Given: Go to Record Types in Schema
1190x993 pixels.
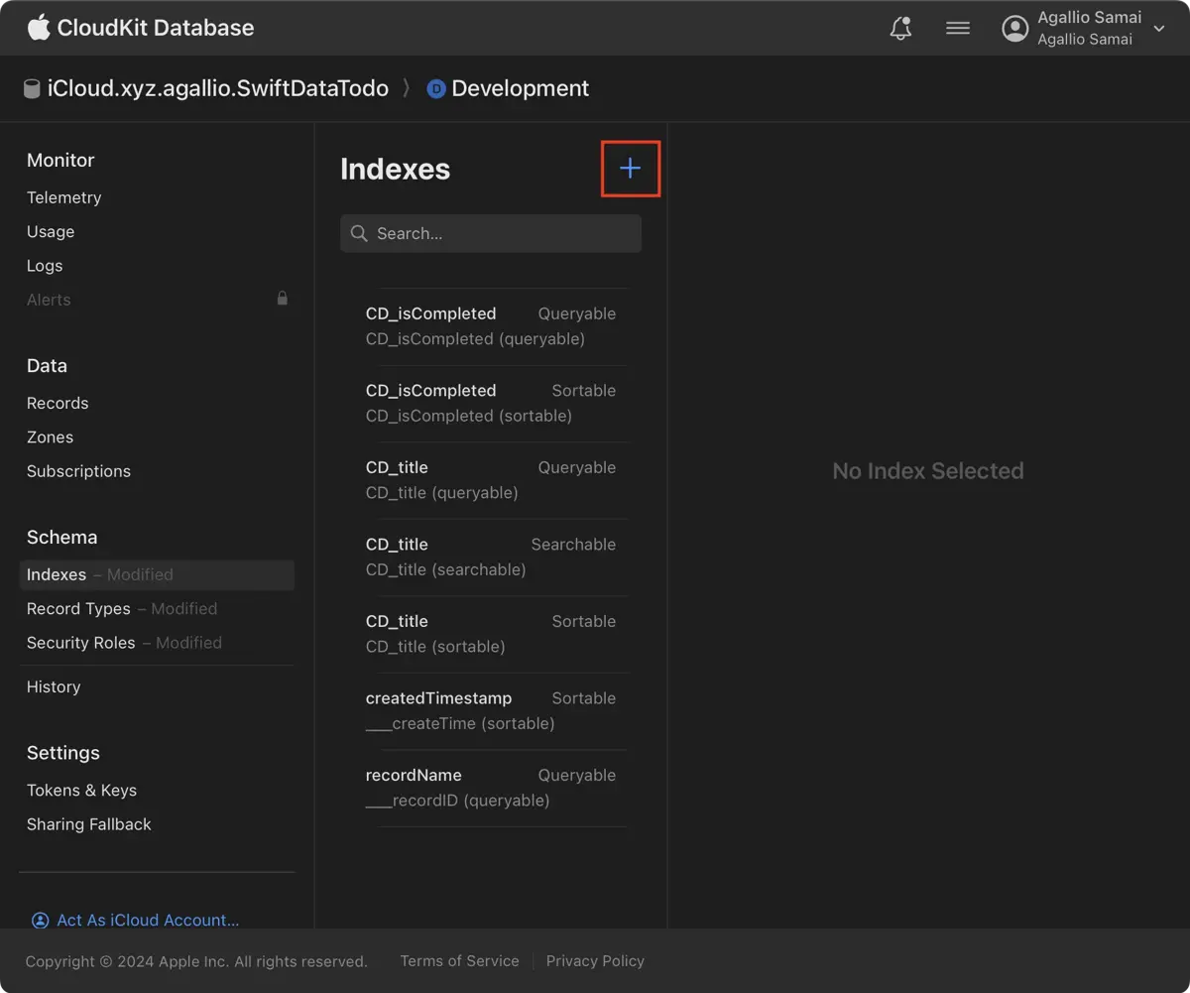Looking at the screenshot, I should point(78,609).
